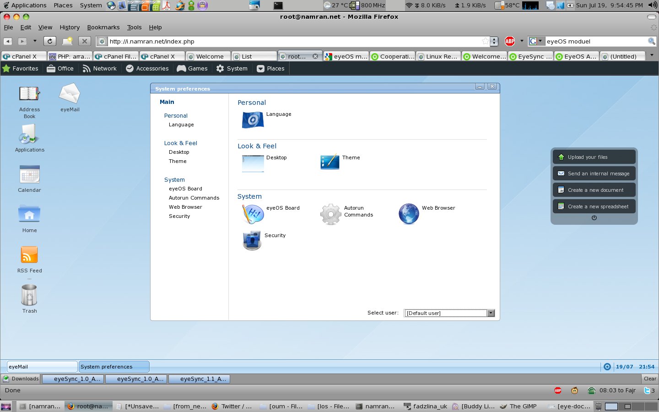This screenshot has width=659, height=412.
Task: Collapse the quick actions panel power toggle
Action: pyautogui.click(x=594, y=218)
